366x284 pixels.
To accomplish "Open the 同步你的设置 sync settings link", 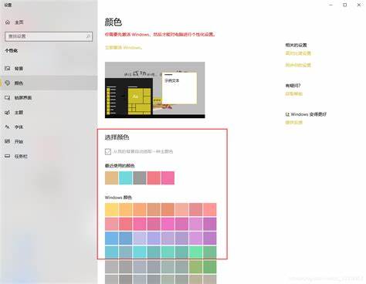I will tap(298, 65).
